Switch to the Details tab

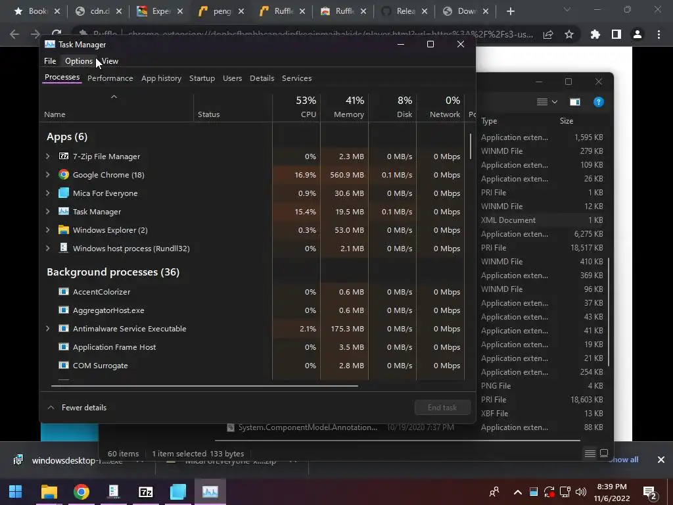(x=262, y=78)
